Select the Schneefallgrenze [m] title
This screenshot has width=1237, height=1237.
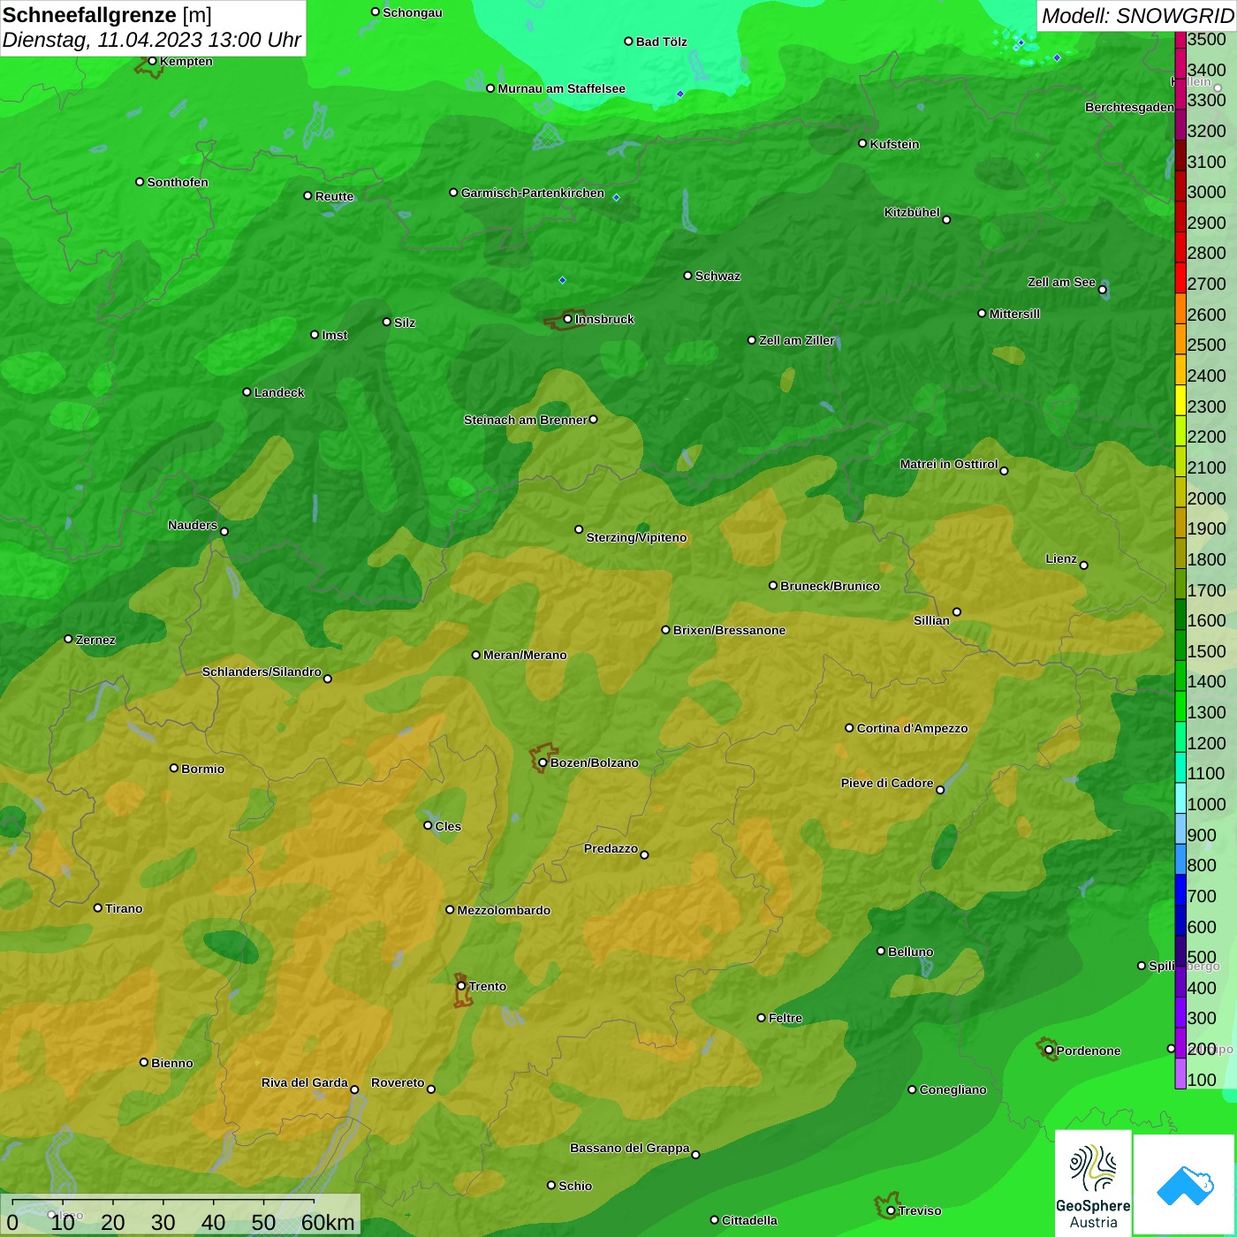pos(107,15)
